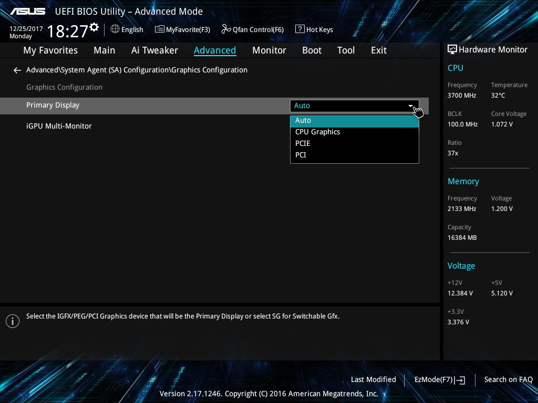The image size is (538, 403).
Task: Click Memory Frequency value 2133 MHz
Action: [x=461, y=209]
